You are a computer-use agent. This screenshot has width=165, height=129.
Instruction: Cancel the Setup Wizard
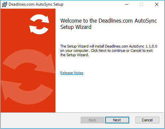(x=147, y=120)
